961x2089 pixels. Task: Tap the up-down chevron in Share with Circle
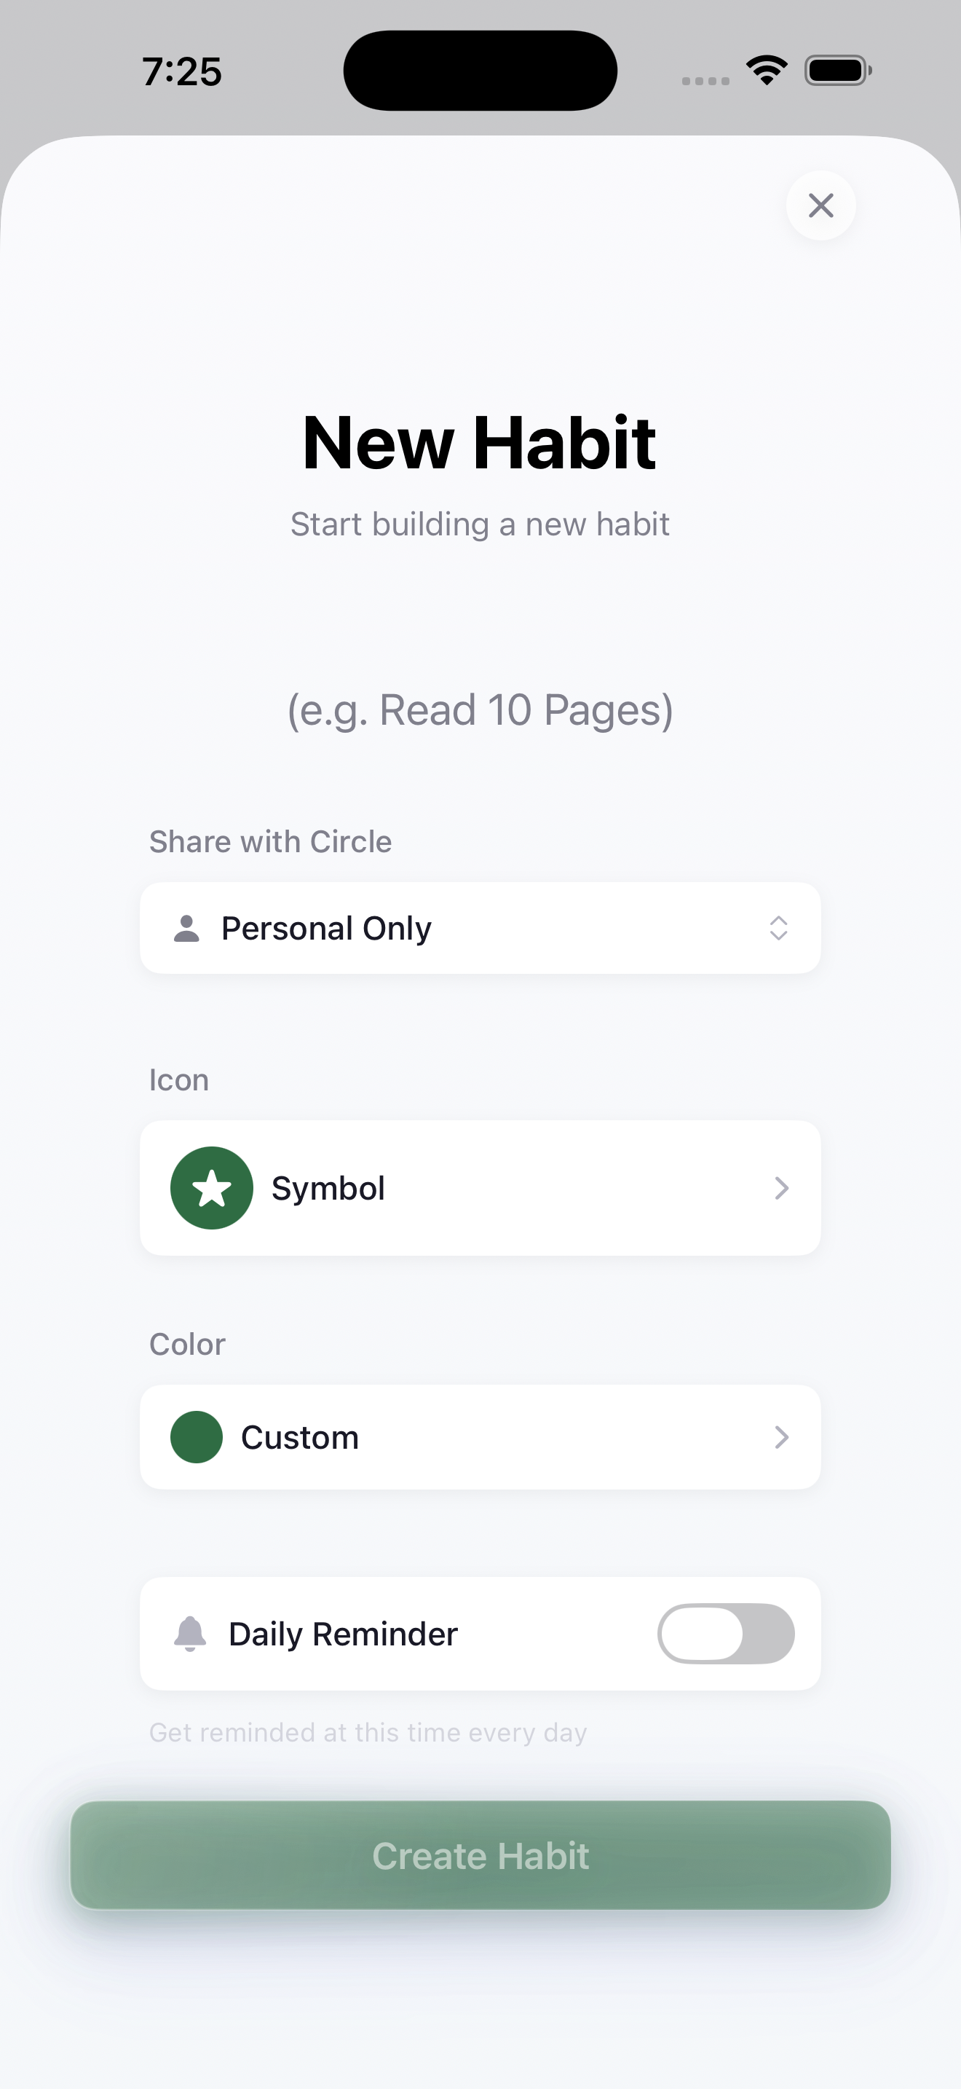pos(779,928)
